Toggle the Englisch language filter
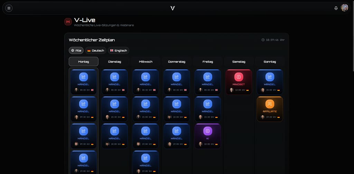The width and height of the screenshot is (354, 174). [x=118, y=51]
